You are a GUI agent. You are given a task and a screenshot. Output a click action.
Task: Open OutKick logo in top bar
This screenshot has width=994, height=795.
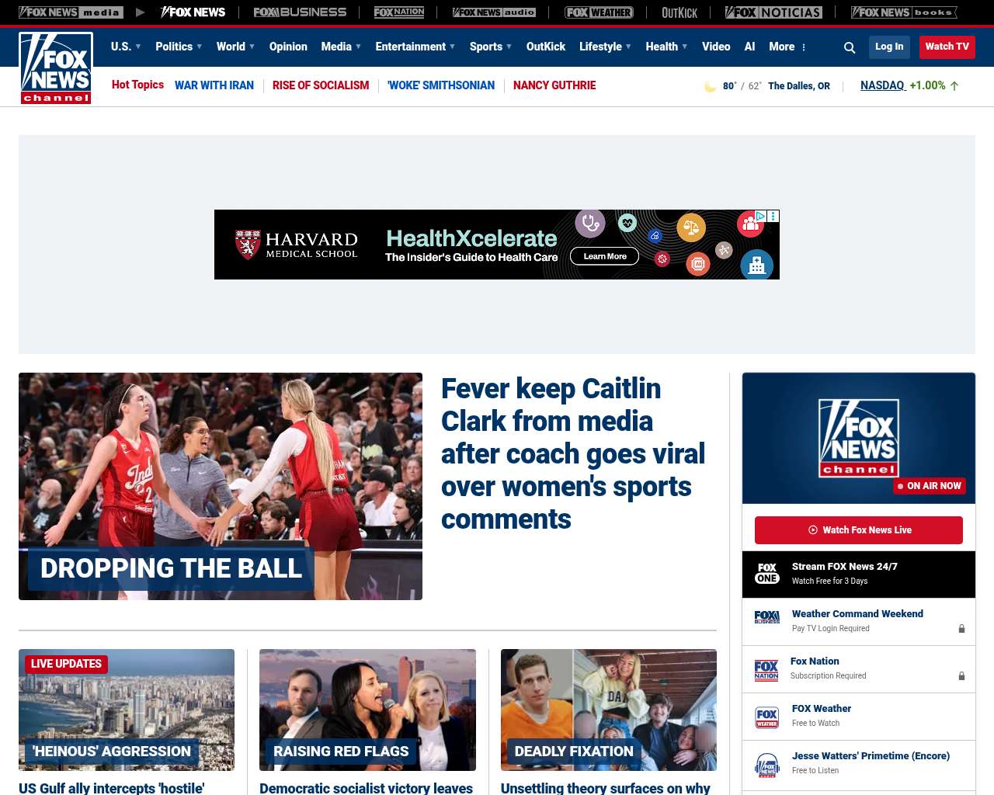(679, 12)
